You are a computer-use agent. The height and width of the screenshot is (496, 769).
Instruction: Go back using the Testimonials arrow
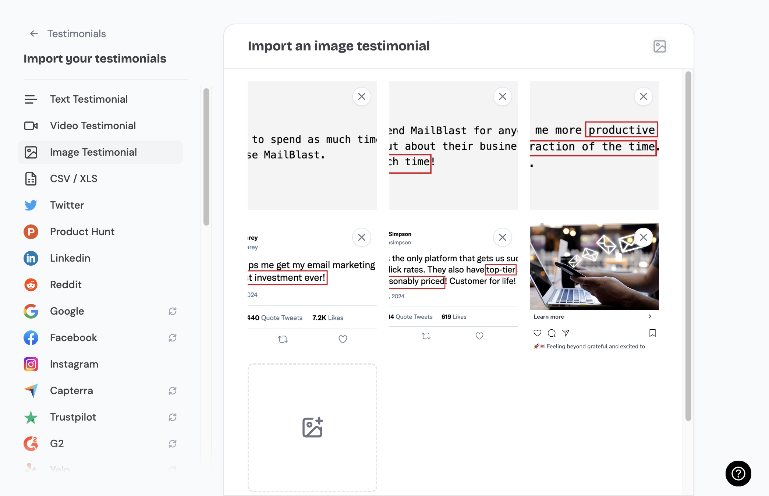[34, 33]
